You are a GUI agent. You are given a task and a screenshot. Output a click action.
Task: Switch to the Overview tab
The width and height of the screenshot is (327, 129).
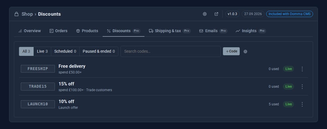pos(29,31)
